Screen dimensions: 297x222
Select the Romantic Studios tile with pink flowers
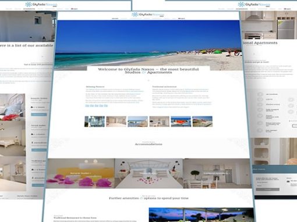tap(80, 173)
